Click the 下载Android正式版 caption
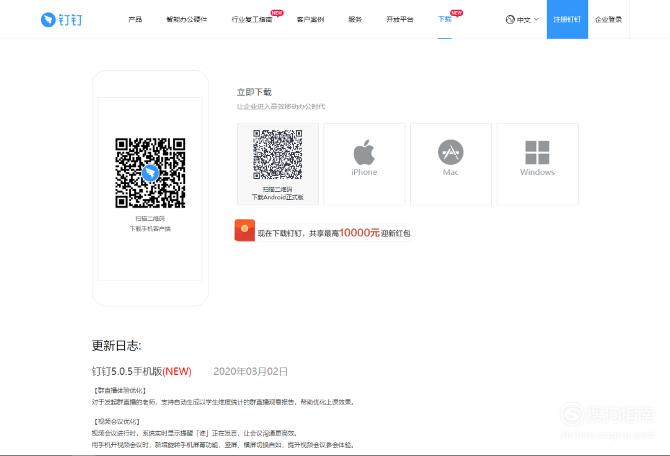The image size is (670, 456). pyautogui.click(x=278, y=197)
